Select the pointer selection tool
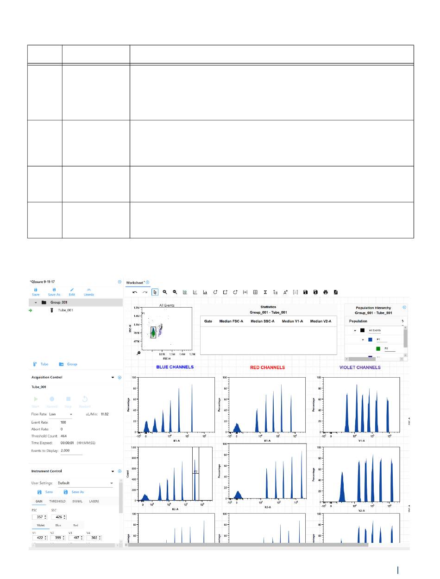The image size is (440, 579). click(x=155, y=292)
